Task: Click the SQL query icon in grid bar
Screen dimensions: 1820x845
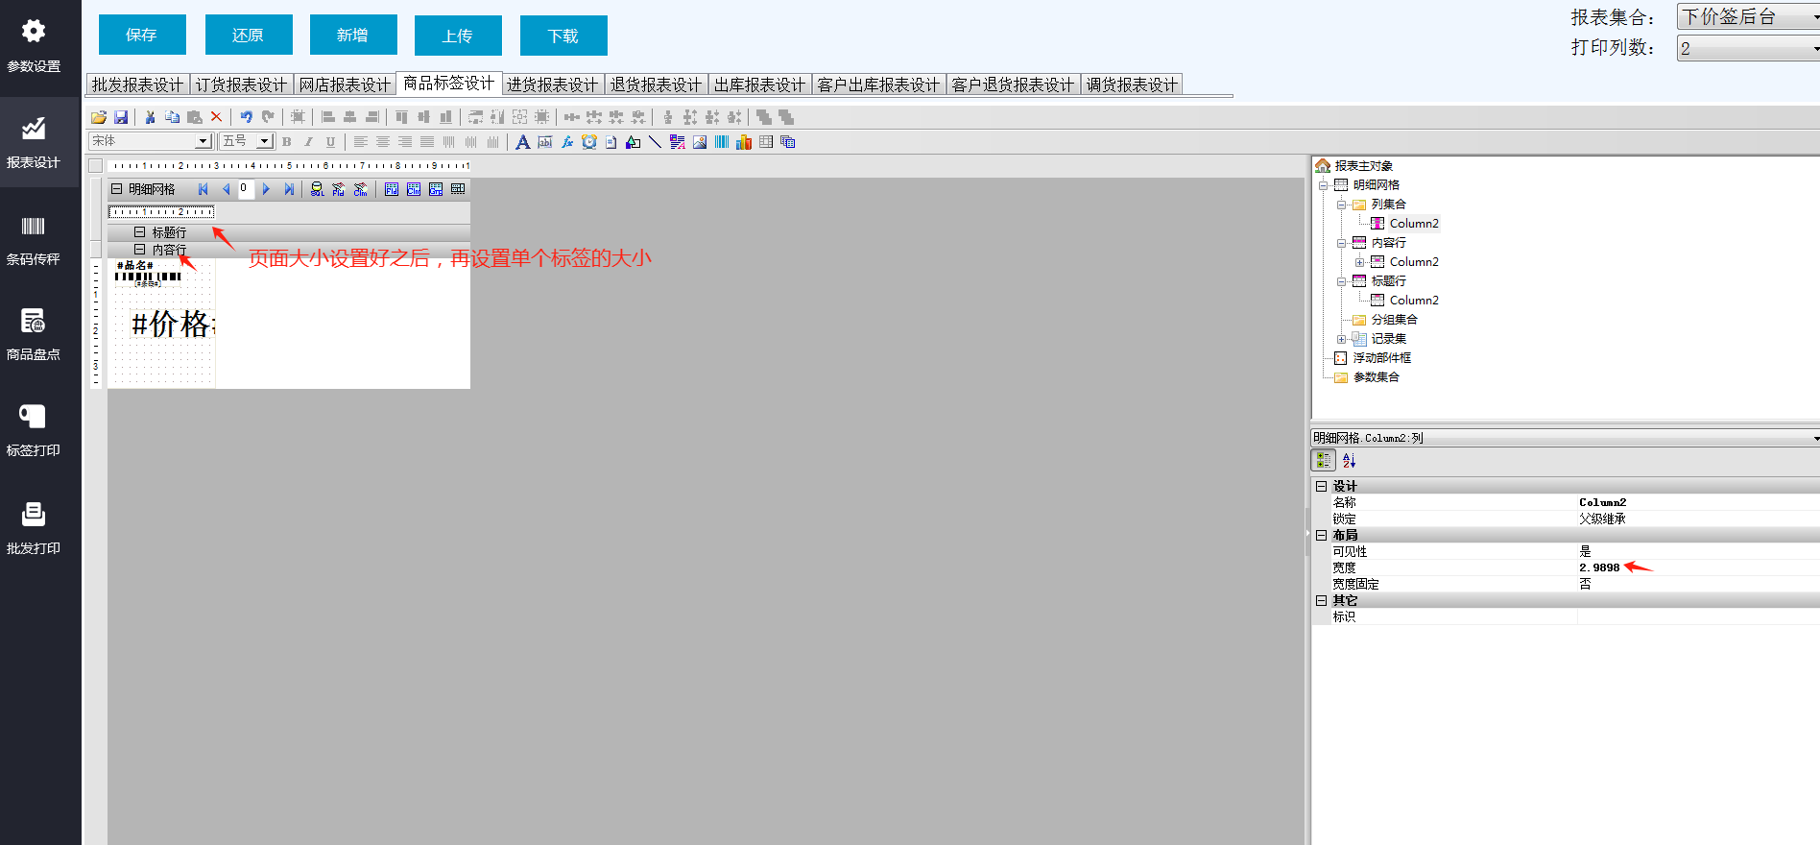Action: (317, 189)
